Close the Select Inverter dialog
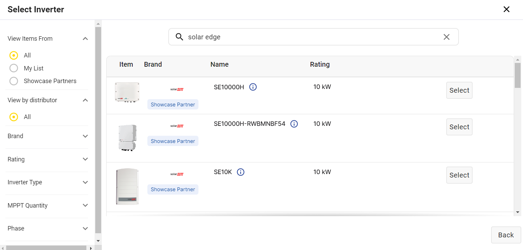This screenshot has height=250, width=523. point(506,9)
